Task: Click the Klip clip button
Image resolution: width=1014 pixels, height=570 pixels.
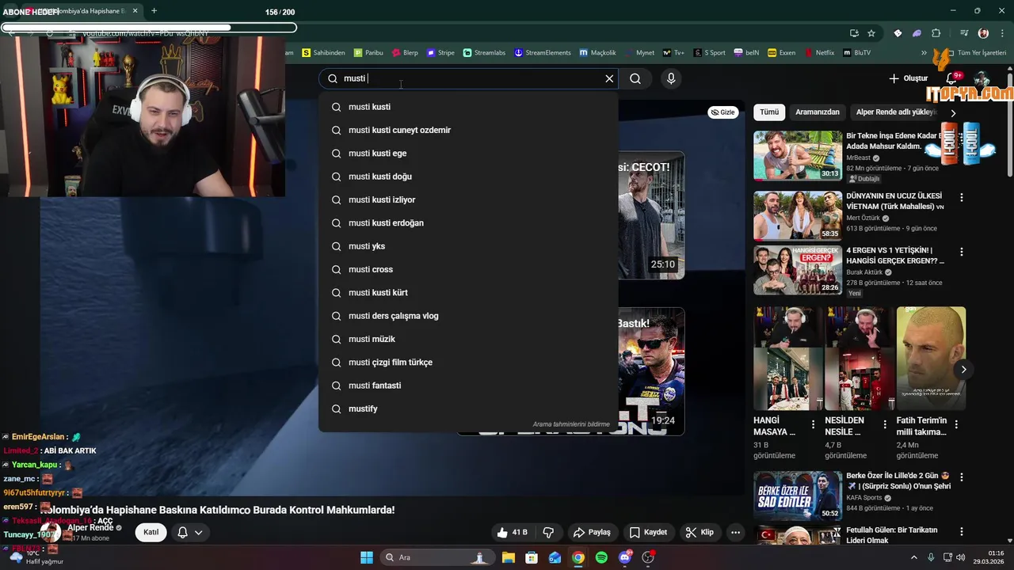Action: pyautogui.click(x=700, y=532)
